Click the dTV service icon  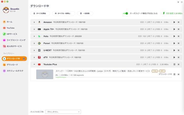39,57
